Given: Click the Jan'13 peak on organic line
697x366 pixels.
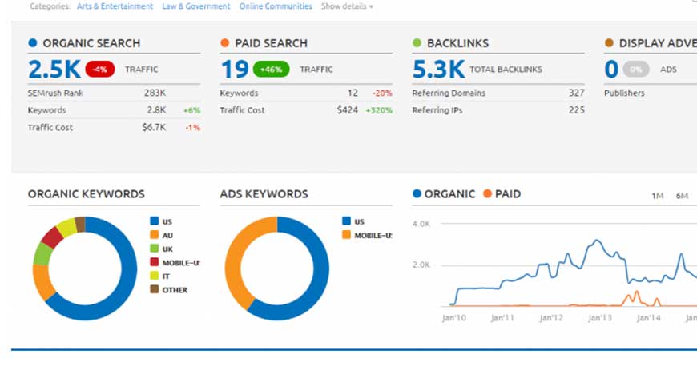Looking at the screenshot, I should [597, 241].
